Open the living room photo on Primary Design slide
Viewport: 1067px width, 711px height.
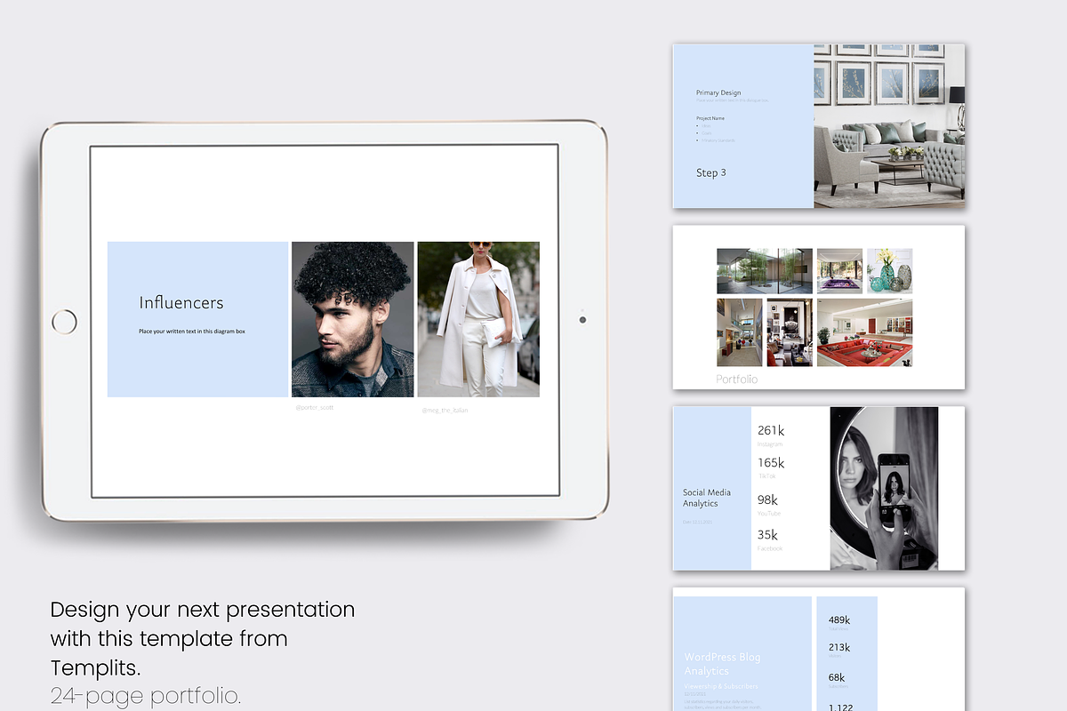[x=889, y=126]
